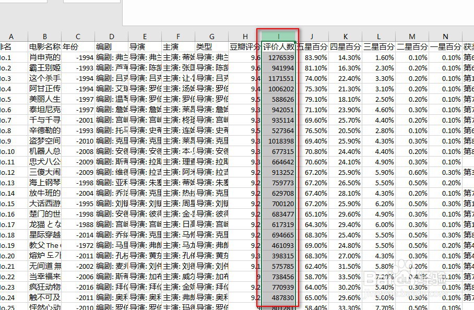Select column F header
This screenshot has width=474, height=310.
pos(179,37)
